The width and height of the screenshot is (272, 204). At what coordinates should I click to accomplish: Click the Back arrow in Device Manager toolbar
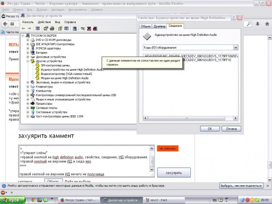(x=24, y=29)
